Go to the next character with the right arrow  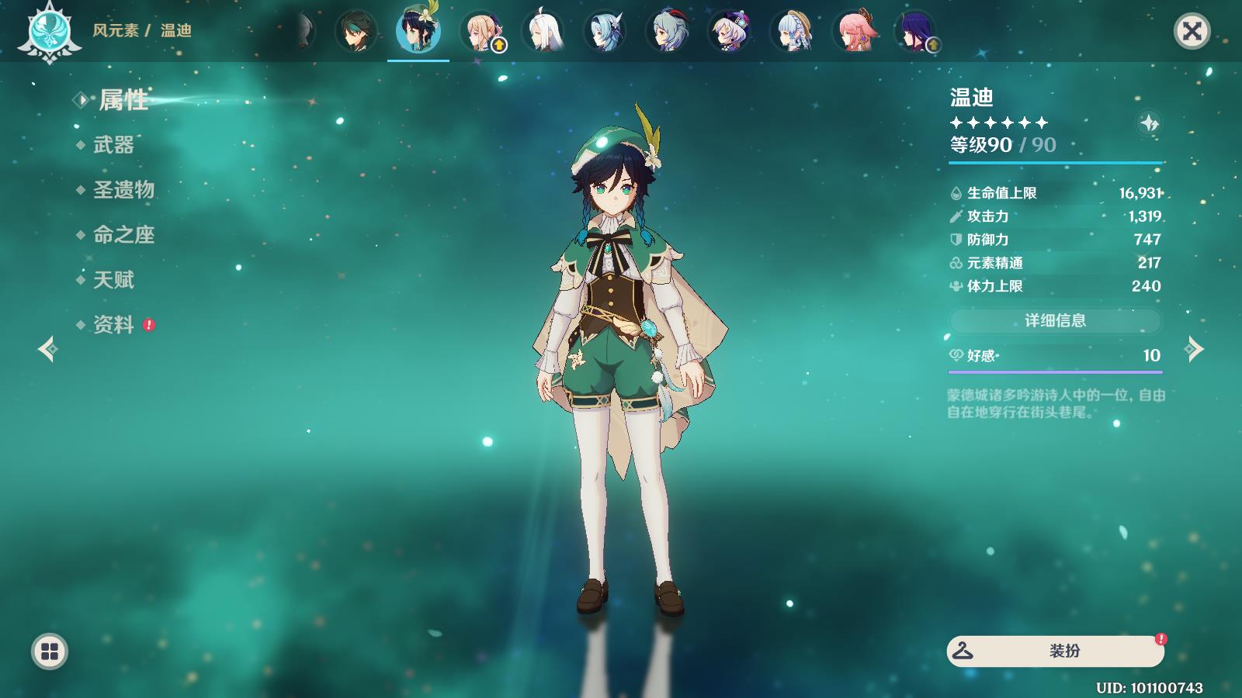click(1194, 349)
